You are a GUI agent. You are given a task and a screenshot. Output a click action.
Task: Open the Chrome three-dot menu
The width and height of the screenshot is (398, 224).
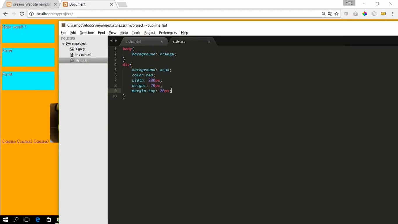[392, 14]
